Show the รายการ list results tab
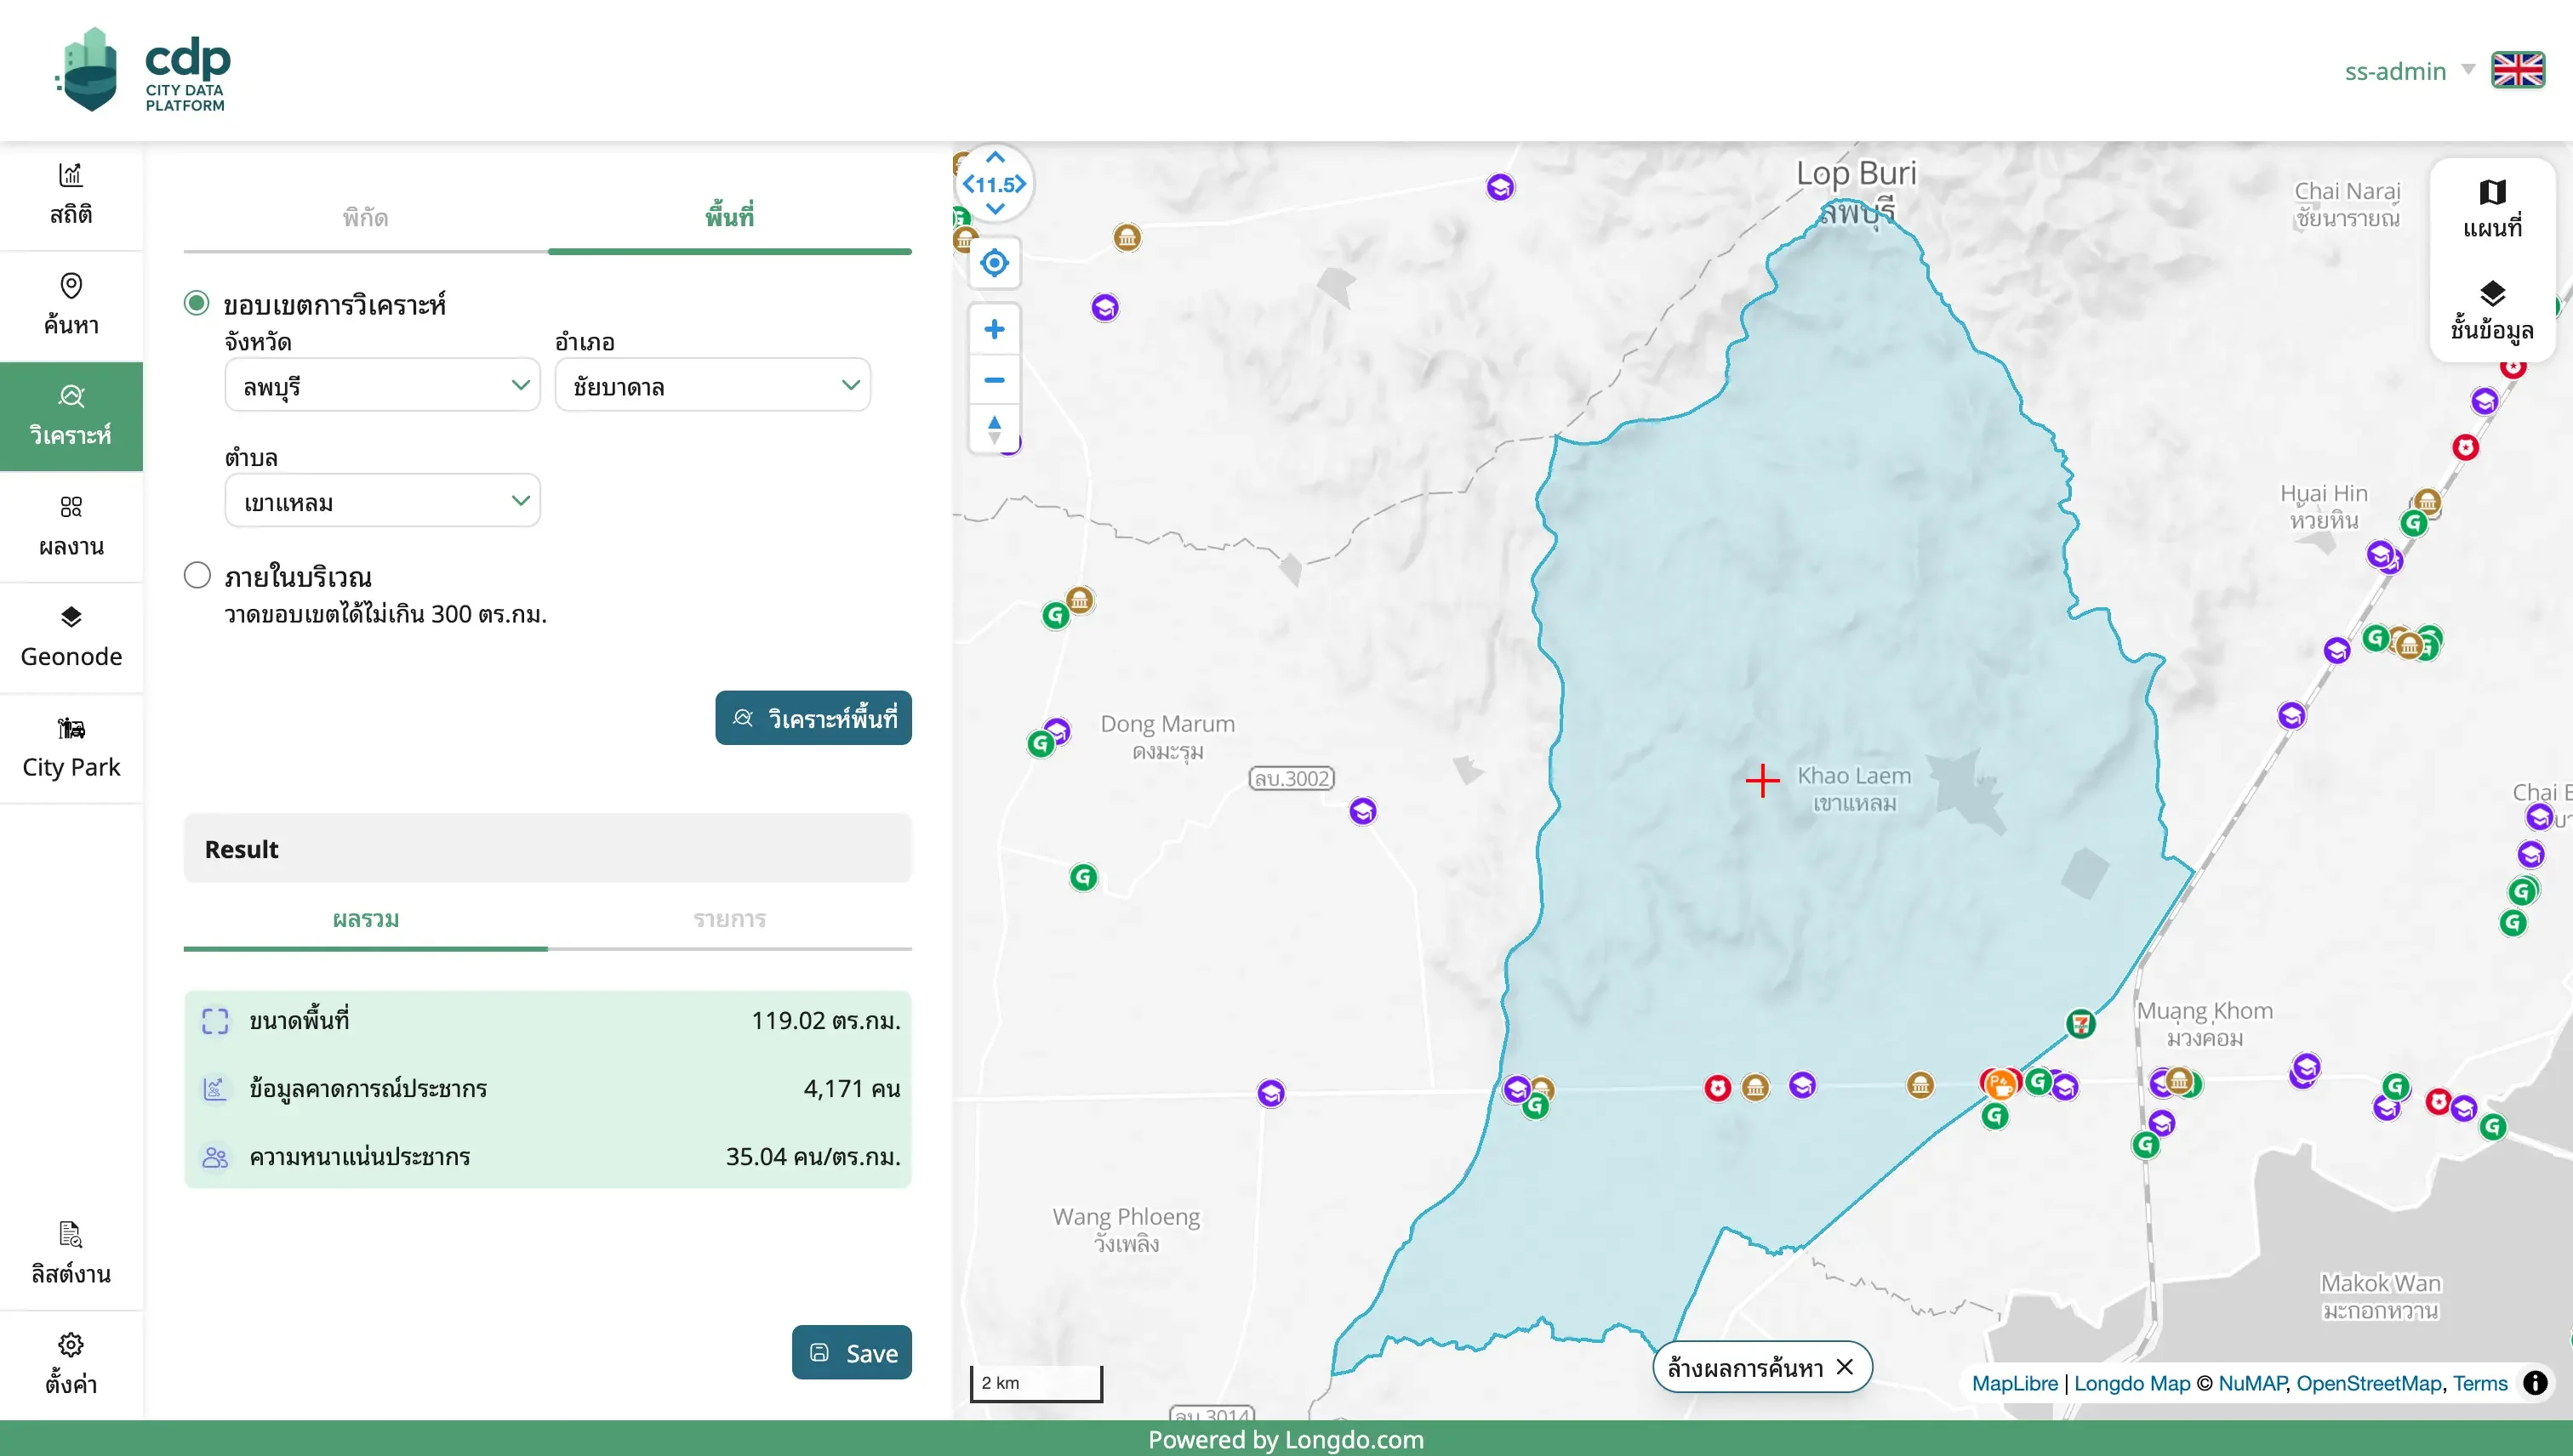The image size is (2573, 1456). click(729, 919)
